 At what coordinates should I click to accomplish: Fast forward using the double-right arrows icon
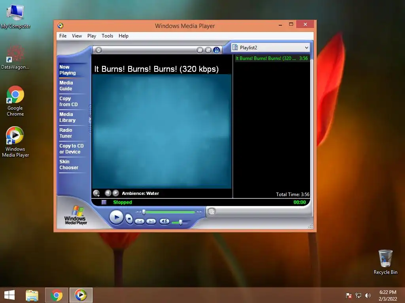[199, 212]
